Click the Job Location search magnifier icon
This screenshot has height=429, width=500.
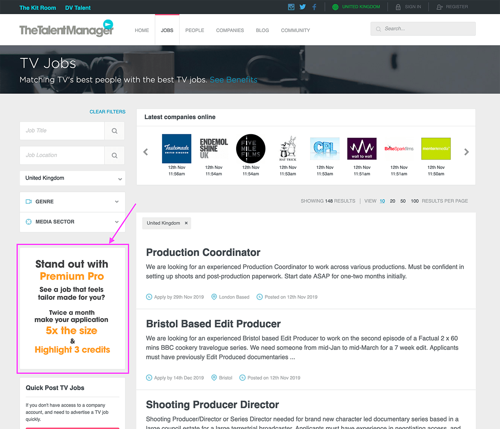(115, 156)
